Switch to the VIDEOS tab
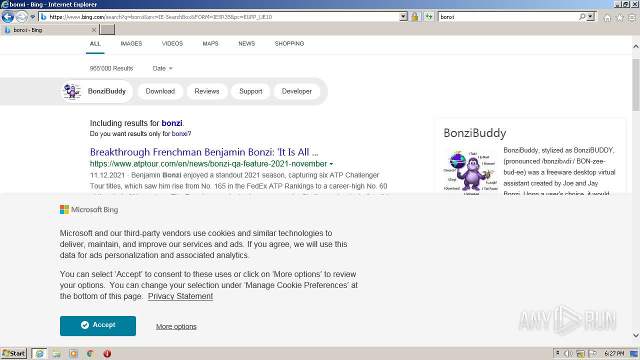Viewport: 640px width, 360px height. [172, 43]
